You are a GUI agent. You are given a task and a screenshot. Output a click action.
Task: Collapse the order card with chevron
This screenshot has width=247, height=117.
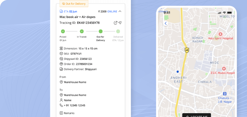[x=120, y=11]
